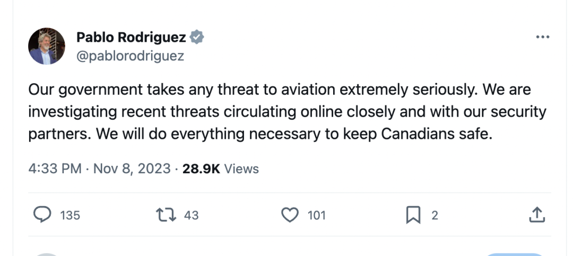
Task: Open the share upload arrow icon
Action: pos(537,215)
